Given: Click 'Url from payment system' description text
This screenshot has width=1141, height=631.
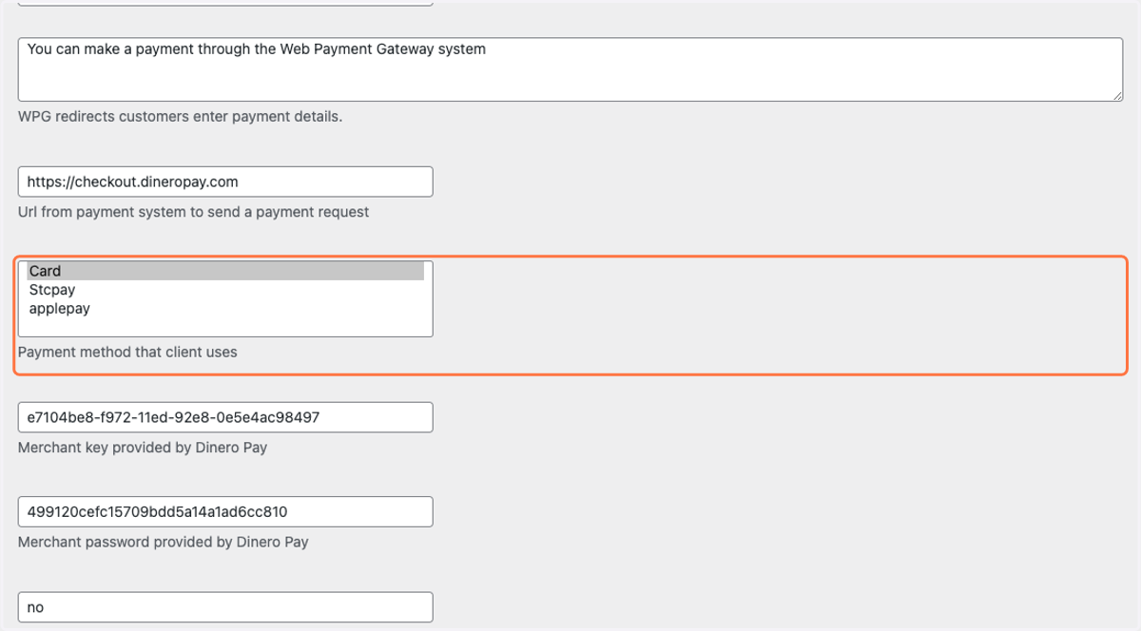Looking at the screenshot, I should click(x=193, y=212).
